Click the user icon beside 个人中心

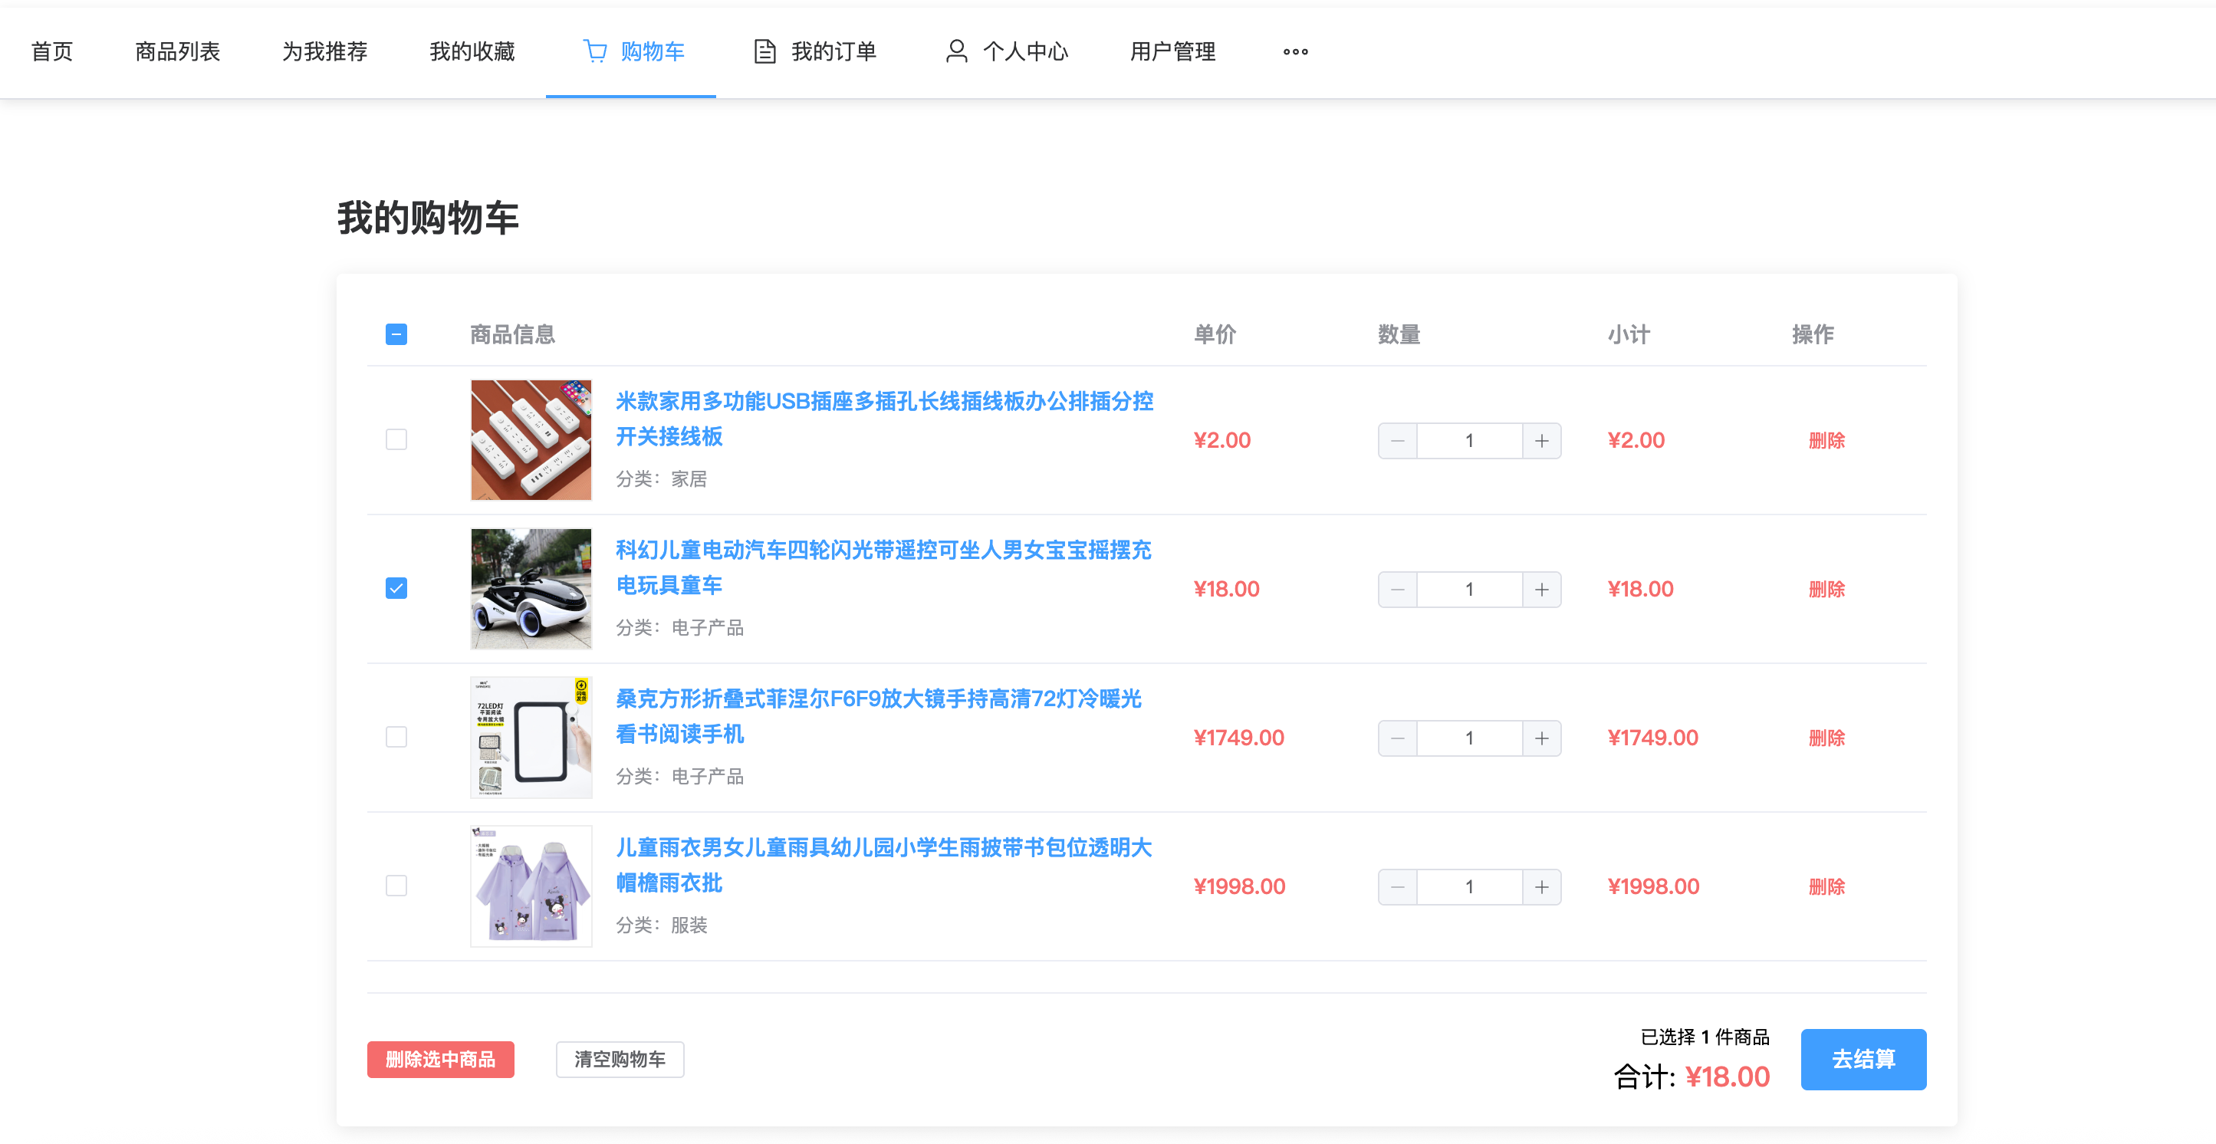955,51
